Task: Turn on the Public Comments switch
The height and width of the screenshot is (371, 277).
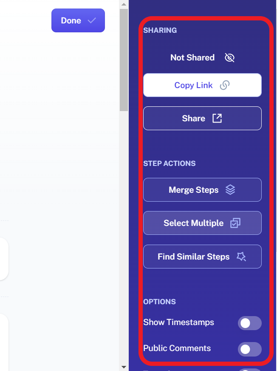Action: [x=249, y=349]
